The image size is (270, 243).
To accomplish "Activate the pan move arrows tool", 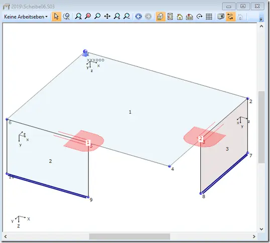I will [x=107, y=17].
